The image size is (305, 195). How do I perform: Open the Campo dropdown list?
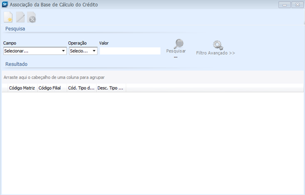click(35, 51)
